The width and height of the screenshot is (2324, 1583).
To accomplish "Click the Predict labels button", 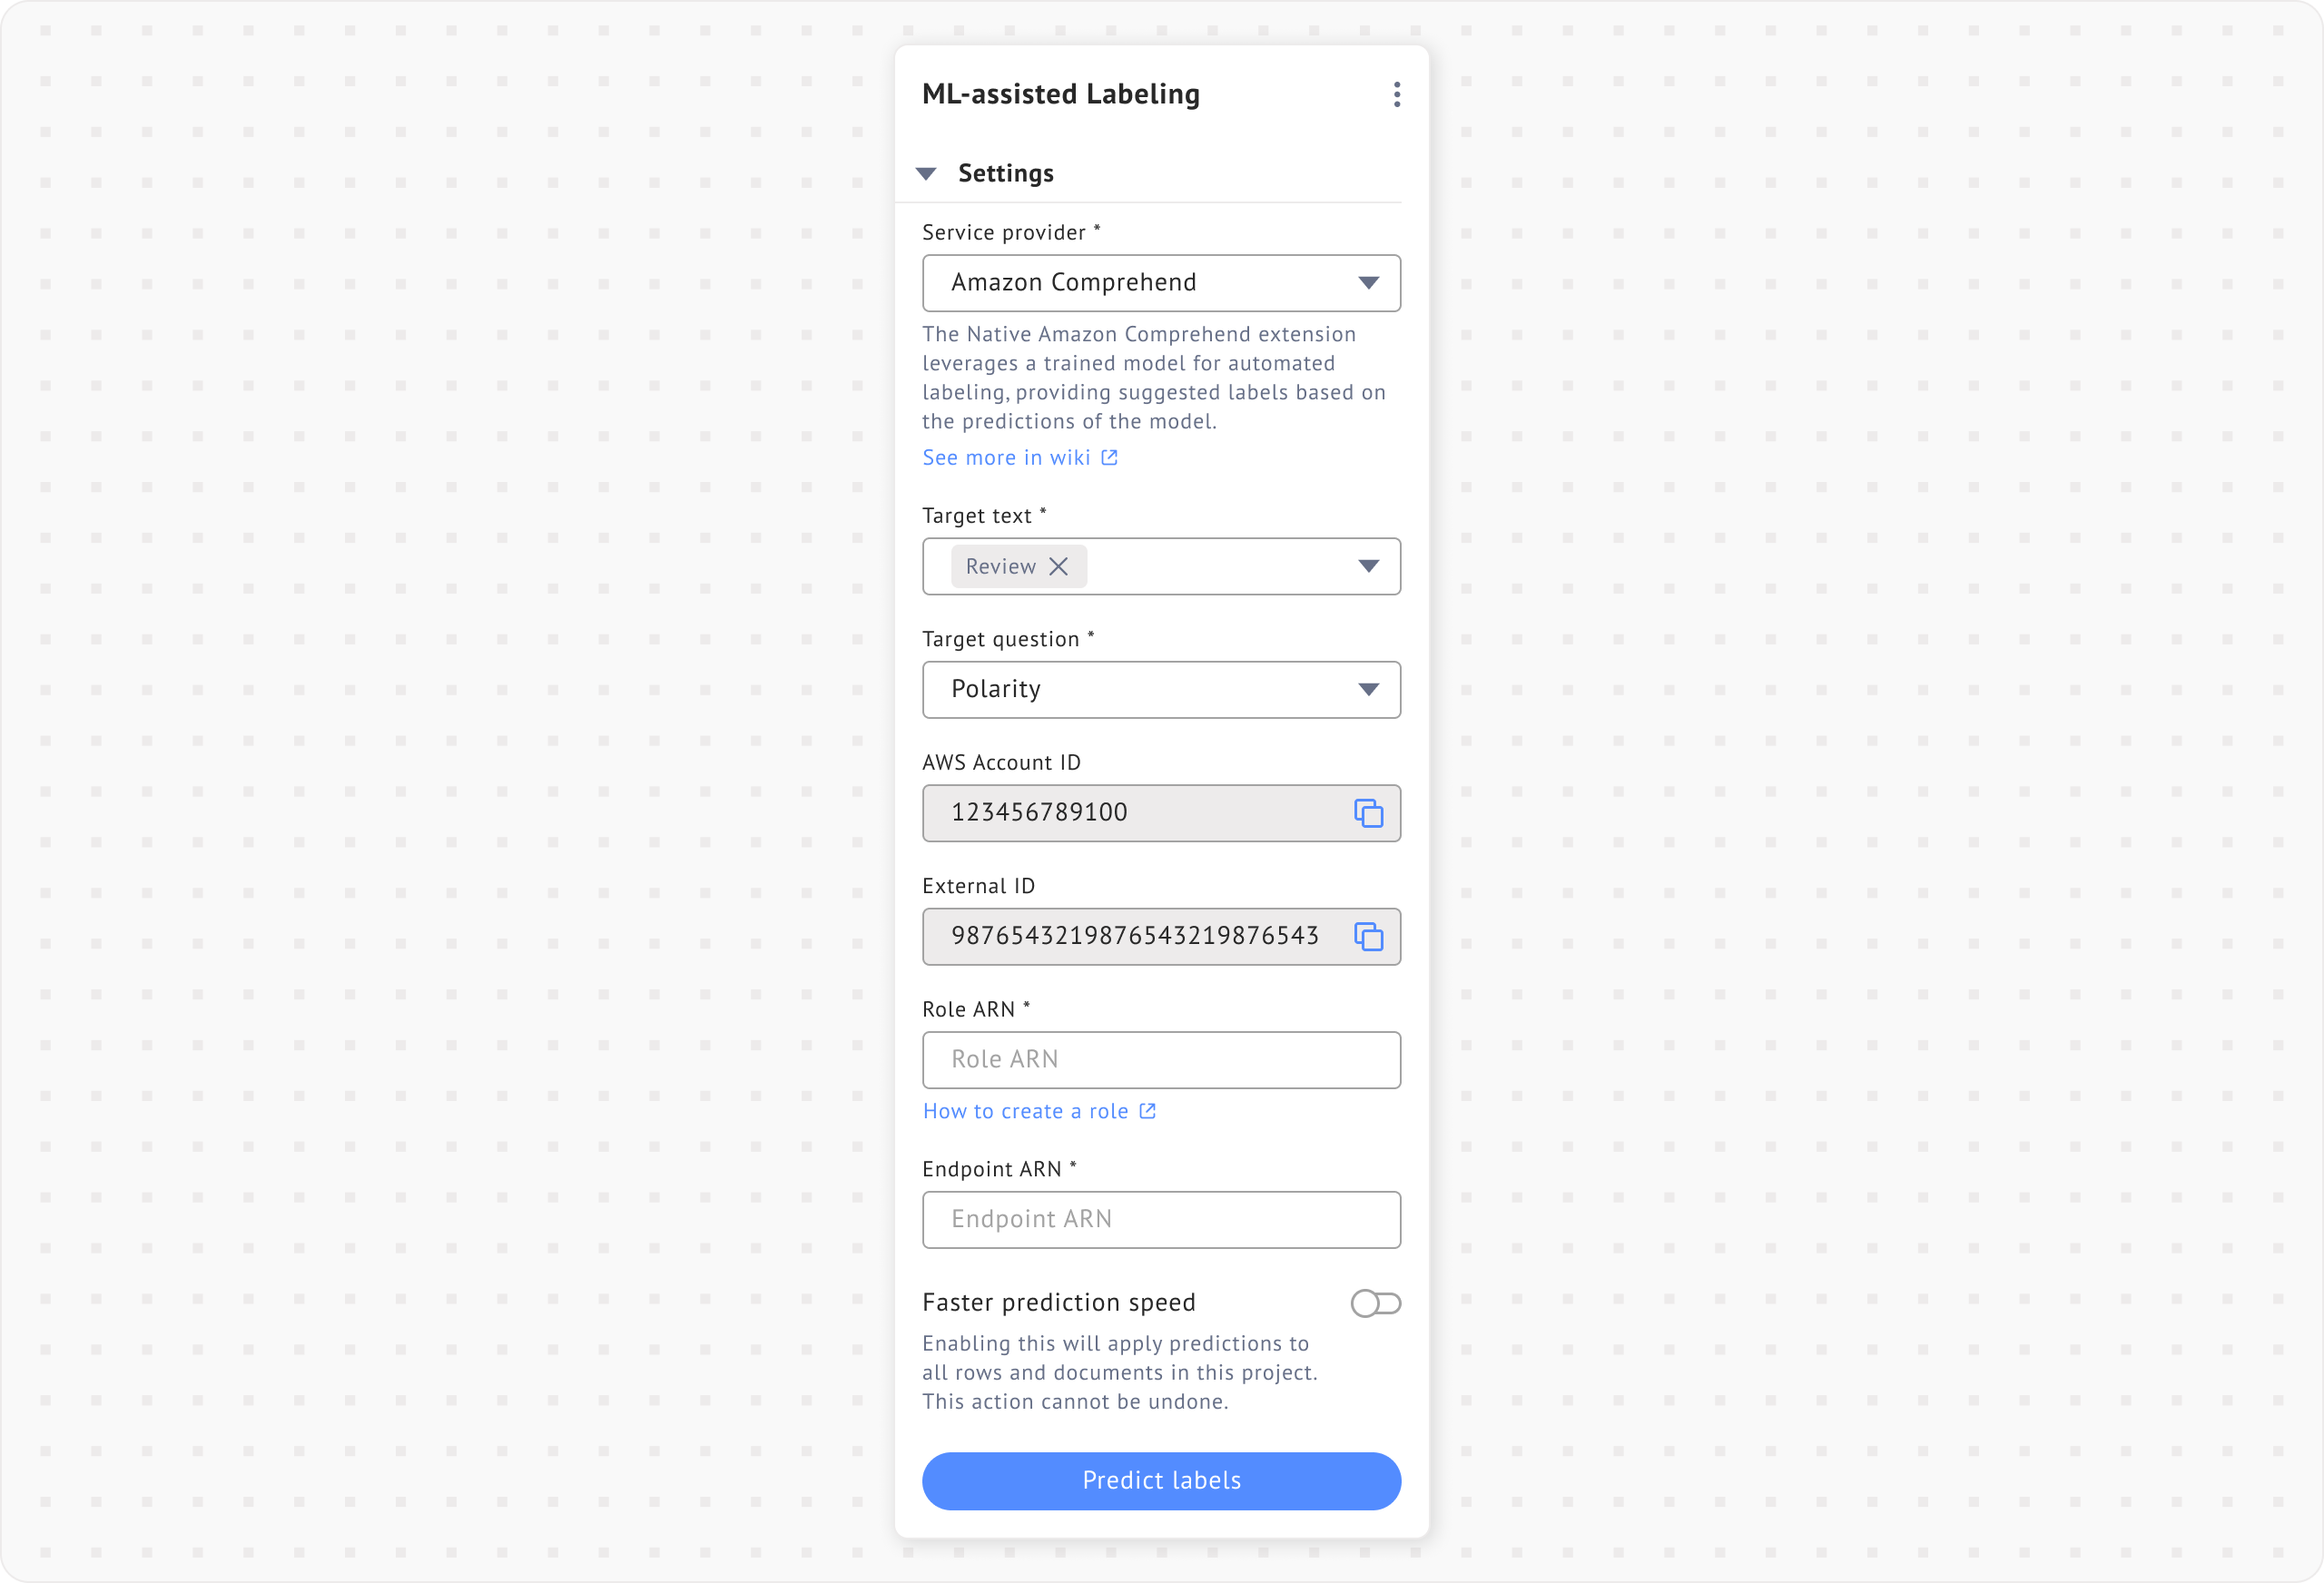I will [x=1160, y=1481].
